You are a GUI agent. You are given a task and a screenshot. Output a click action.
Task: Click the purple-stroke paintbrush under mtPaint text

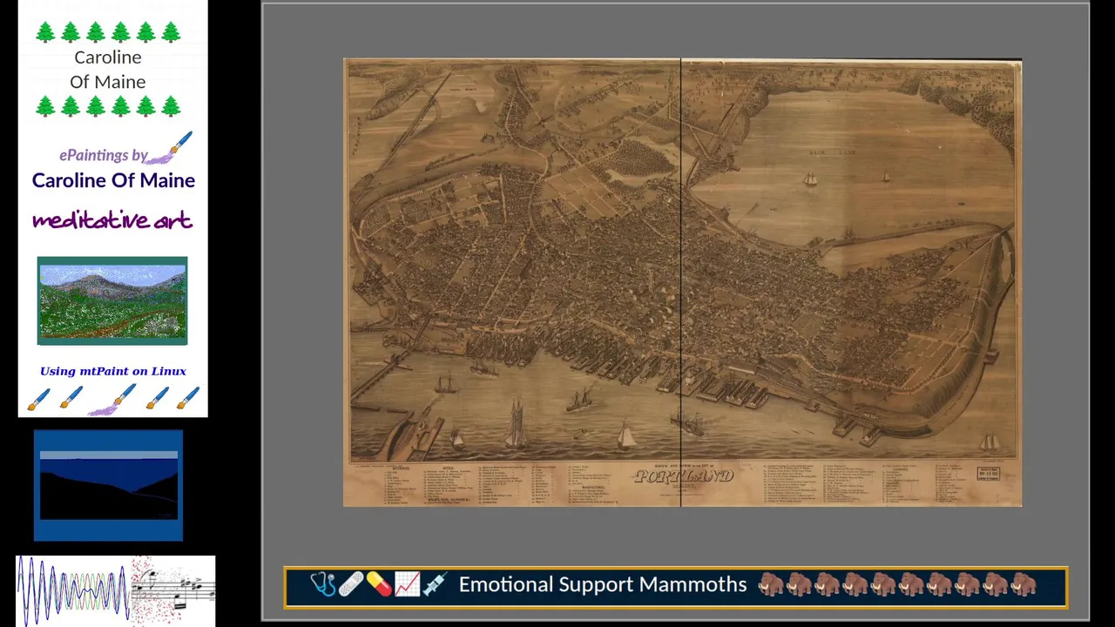coord(113,400)
